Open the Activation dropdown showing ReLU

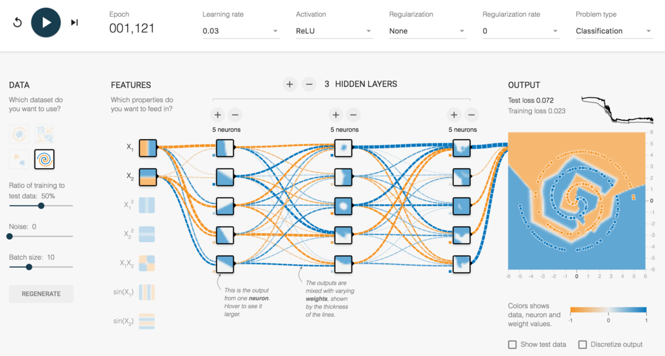click(334, 31)
